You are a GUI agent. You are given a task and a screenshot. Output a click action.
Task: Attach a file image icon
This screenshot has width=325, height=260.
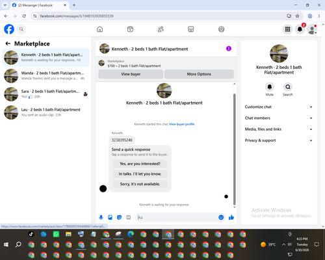(110, 217)
